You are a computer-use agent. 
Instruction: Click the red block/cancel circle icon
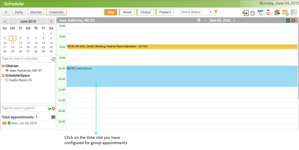(293, 20)
